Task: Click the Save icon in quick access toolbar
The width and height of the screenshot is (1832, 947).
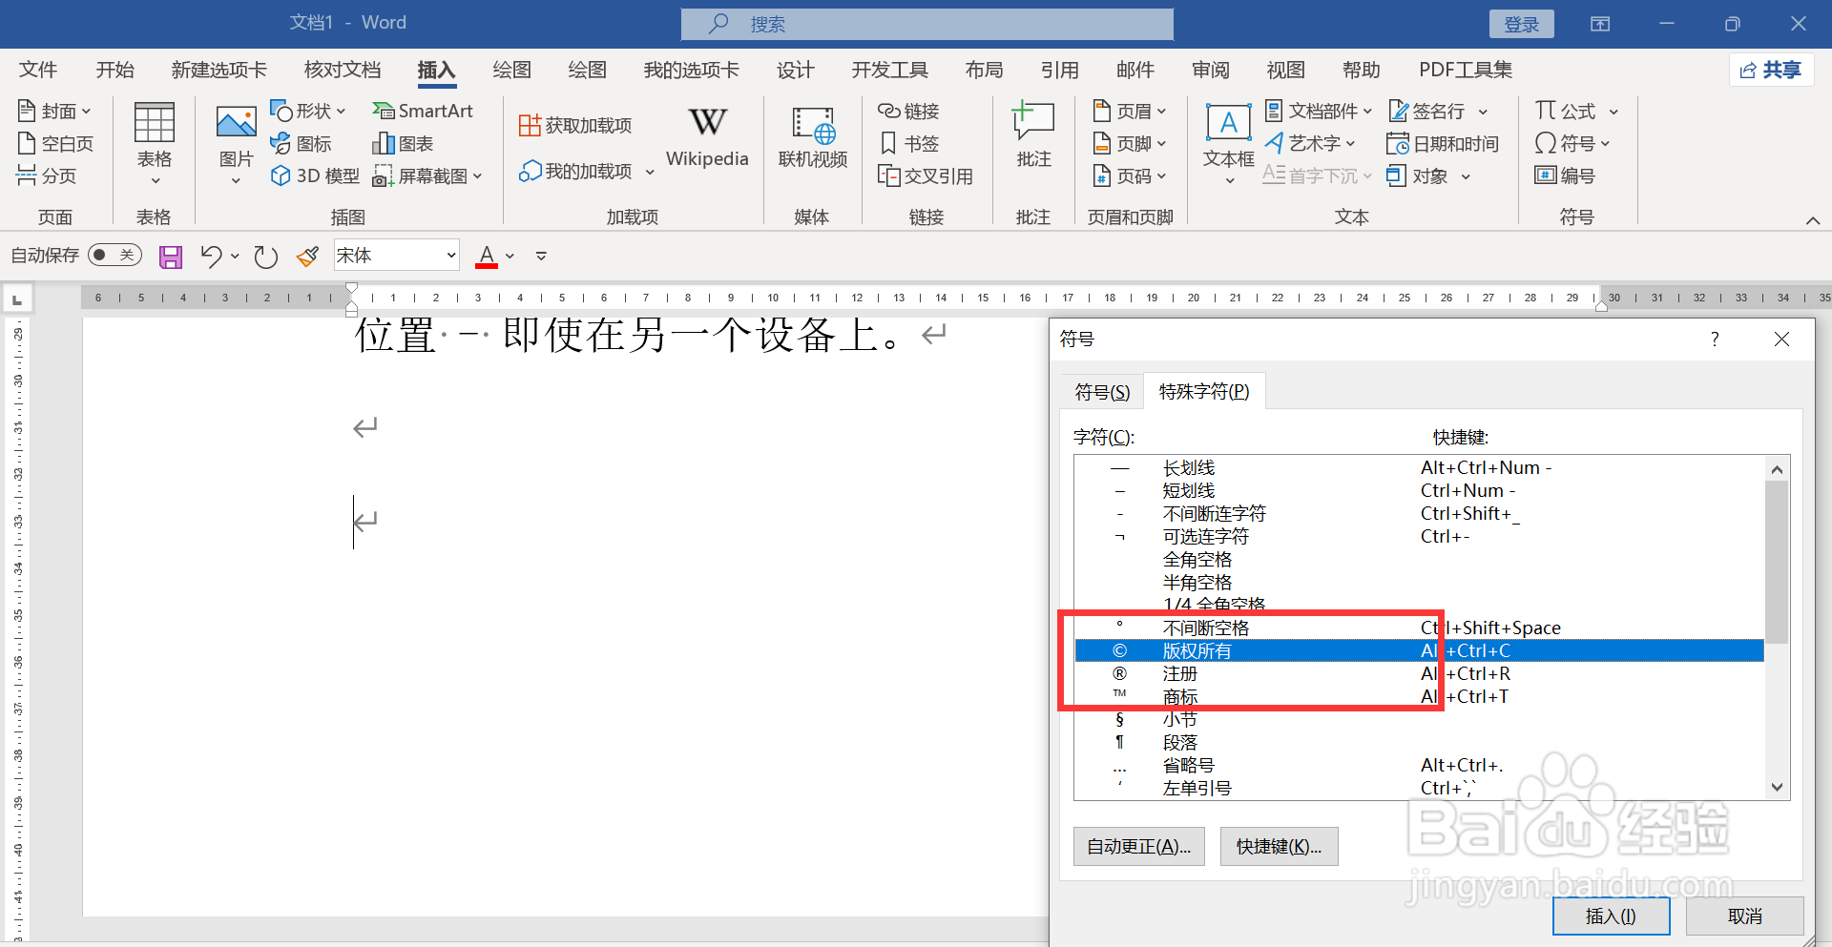Action: 171,256
